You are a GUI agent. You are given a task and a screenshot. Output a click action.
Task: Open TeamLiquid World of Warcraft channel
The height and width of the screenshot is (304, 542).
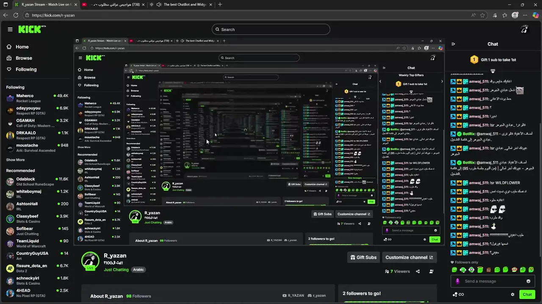[37, 243]
